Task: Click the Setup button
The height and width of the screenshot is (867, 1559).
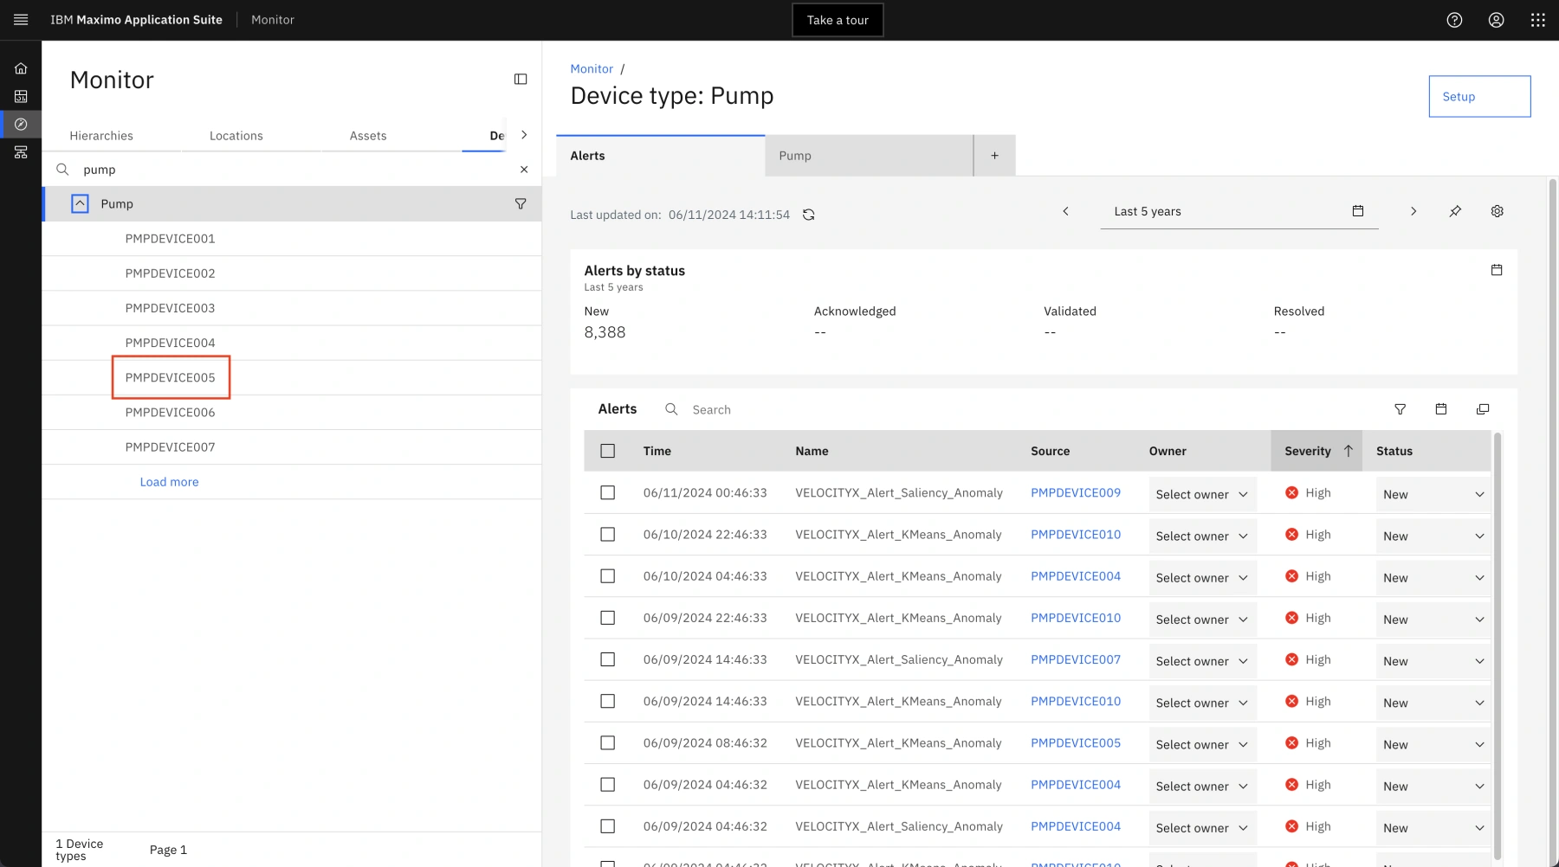Action: (1478, 97)
